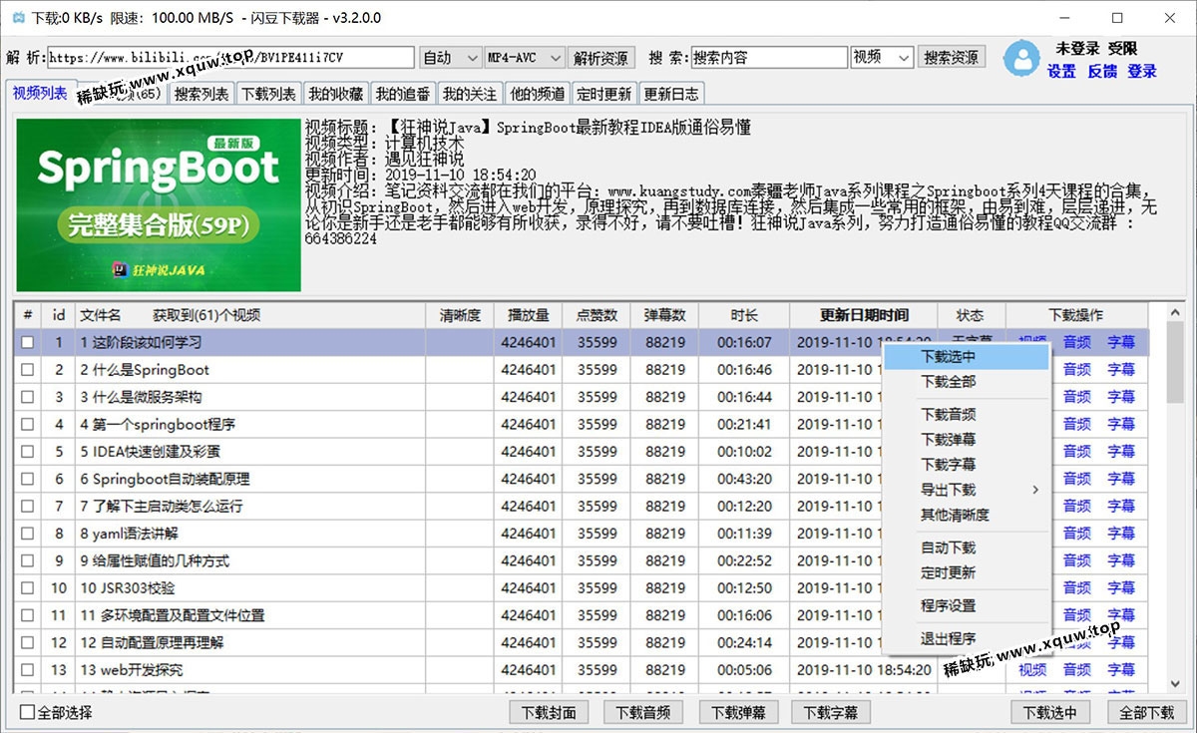
Task: Go to the 我的关注 tab
Action: tap(470, 94)
